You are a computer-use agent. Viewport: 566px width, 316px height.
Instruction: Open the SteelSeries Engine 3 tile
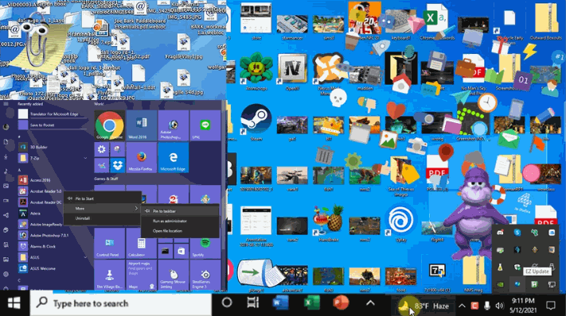pyautogui.click(x=205, y=276)
